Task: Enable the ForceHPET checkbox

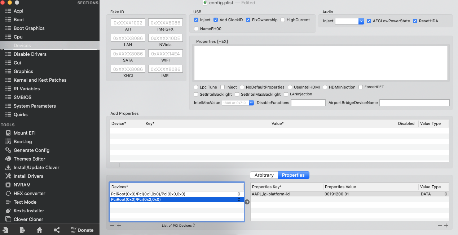Action: pos(361,87)
